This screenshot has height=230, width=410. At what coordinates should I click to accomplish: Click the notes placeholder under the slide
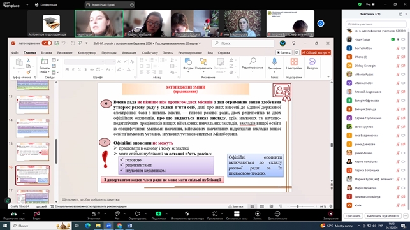tap(91, 199)
